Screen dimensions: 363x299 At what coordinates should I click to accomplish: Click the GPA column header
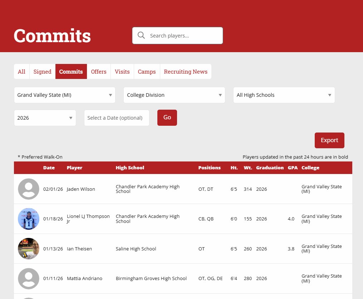point(293,168)
